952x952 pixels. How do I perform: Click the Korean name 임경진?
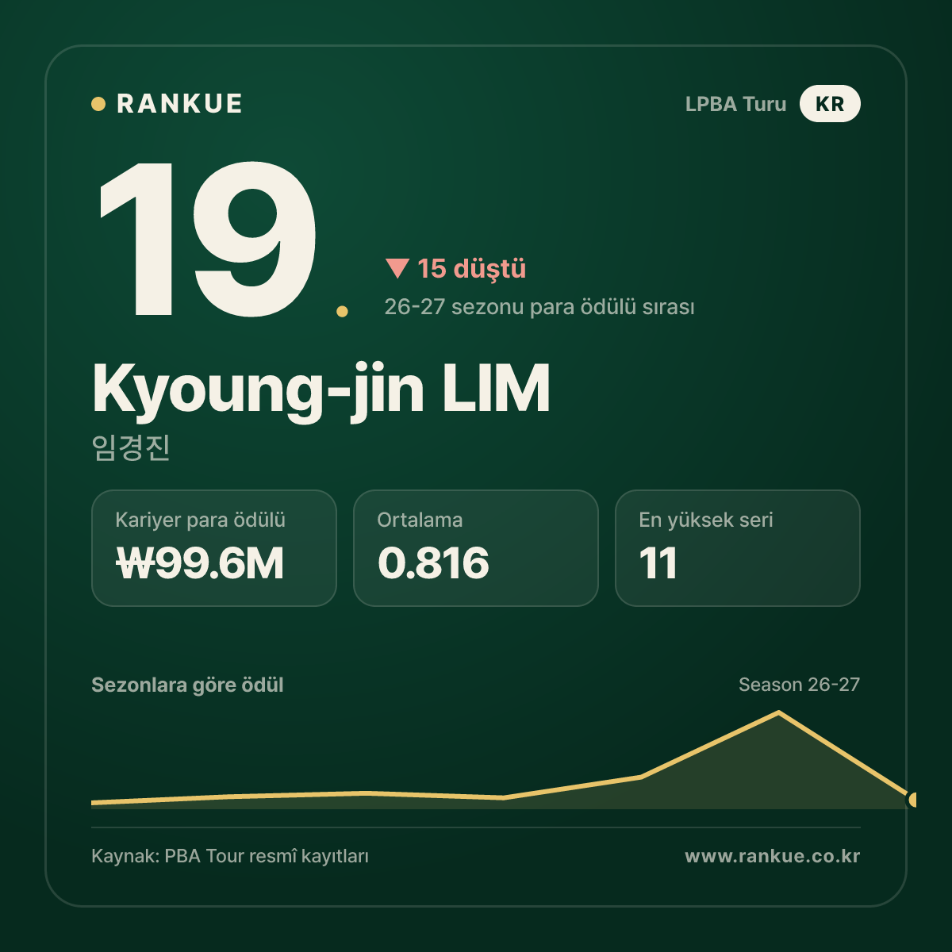tap(132, 447)
